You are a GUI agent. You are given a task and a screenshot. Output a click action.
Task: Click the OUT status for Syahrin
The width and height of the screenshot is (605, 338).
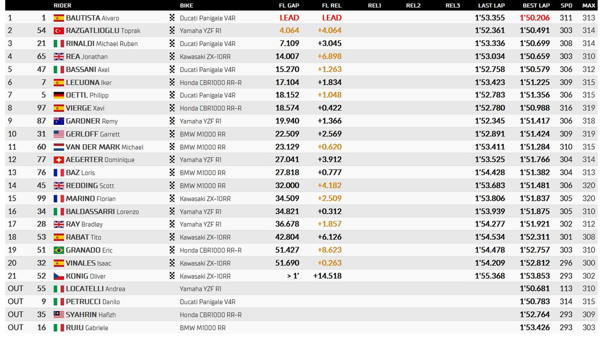point(15,314)
